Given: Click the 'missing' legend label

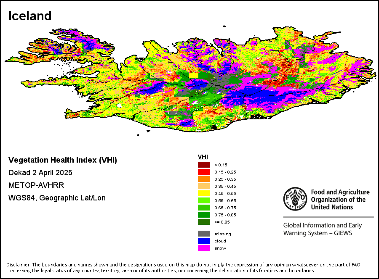Looking at the screenshot, I should click(x=223, y=234).
